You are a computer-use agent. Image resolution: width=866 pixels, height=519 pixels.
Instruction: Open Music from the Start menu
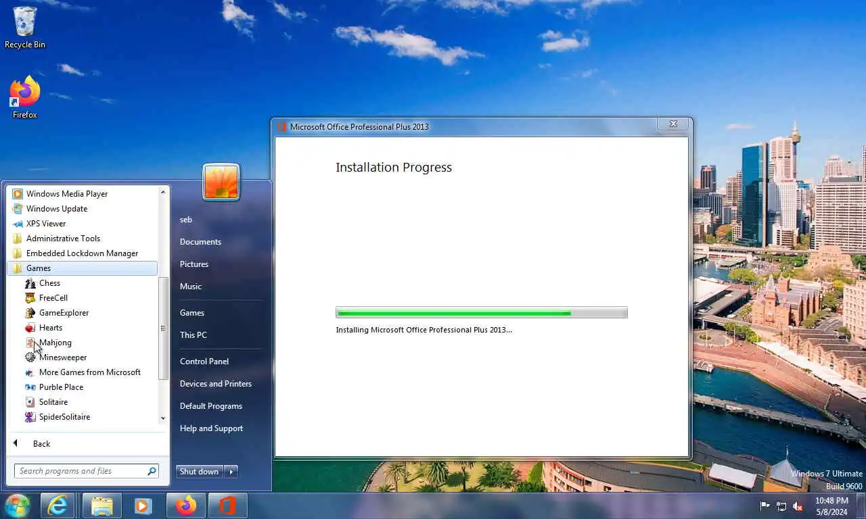pos(191,287)
